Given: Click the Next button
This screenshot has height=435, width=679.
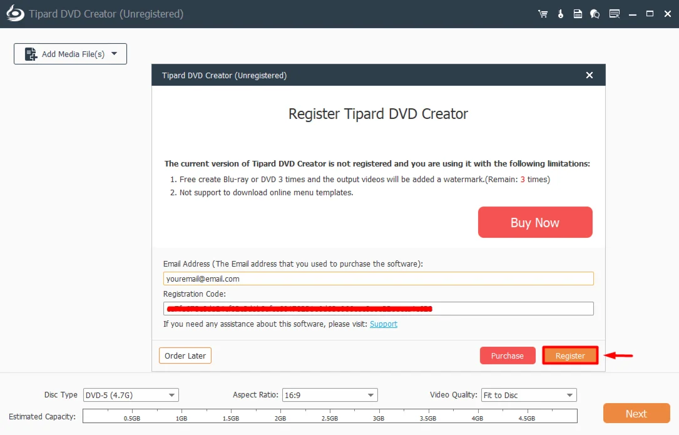Looking at the screenshot, I should 636,414.
